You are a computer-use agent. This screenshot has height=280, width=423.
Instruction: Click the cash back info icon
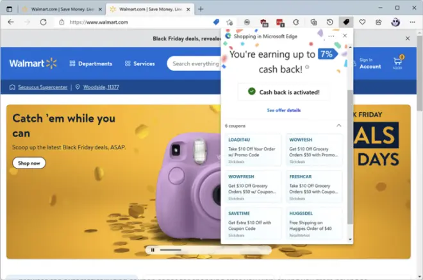coord(307,67)
